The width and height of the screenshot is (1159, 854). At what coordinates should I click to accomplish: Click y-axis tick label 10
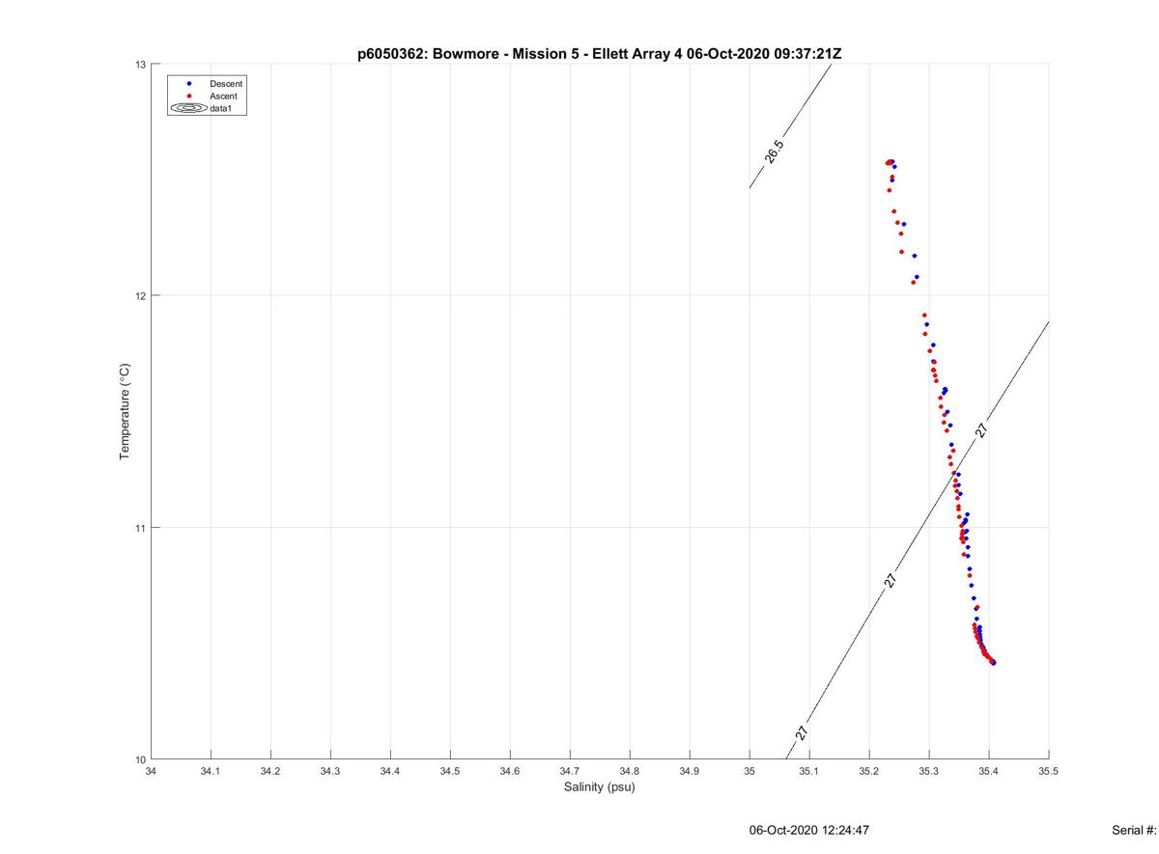139,759
